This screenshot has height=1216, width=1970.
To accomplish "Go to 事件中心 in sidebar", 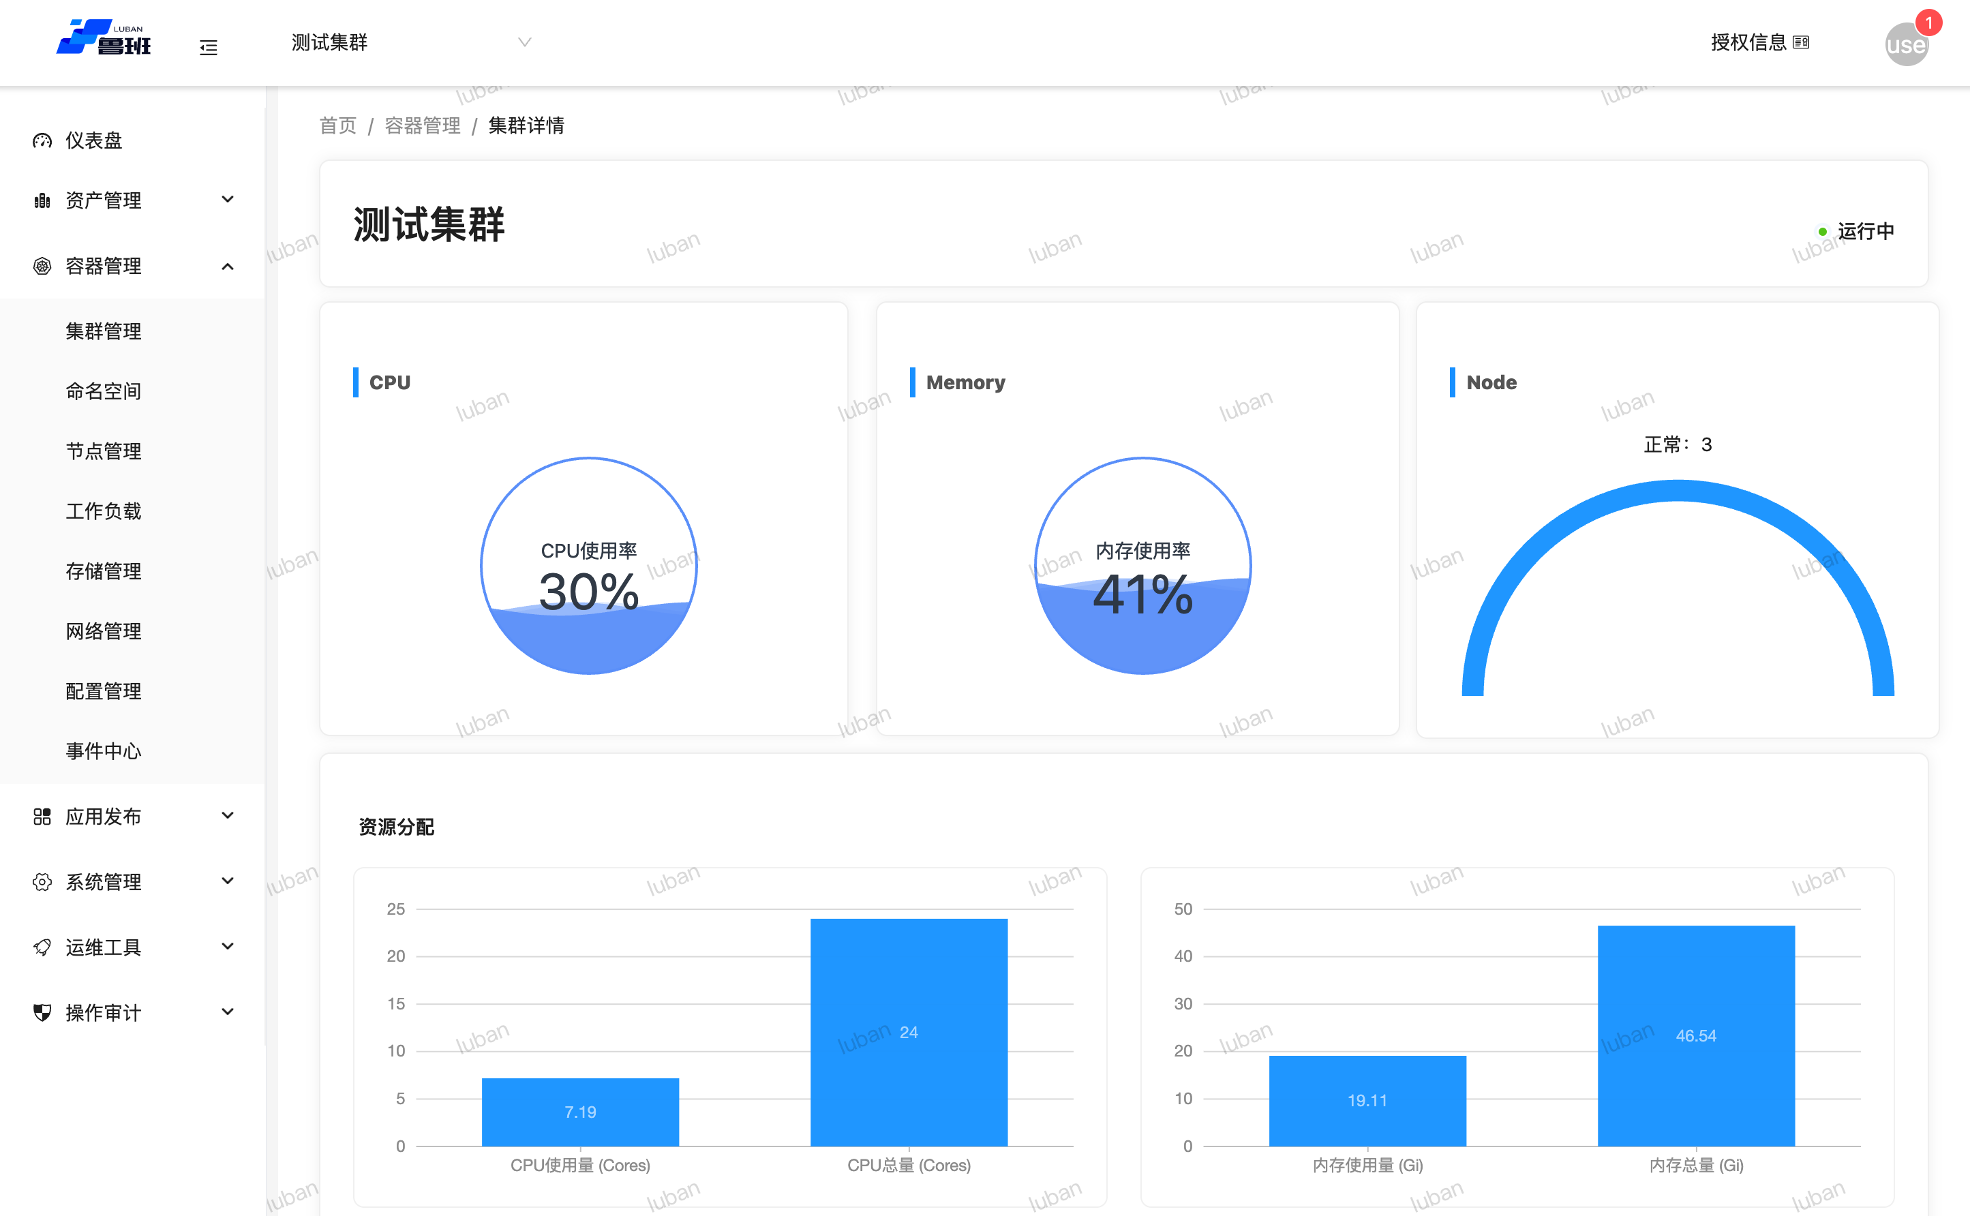I will [x=103, y=751].
